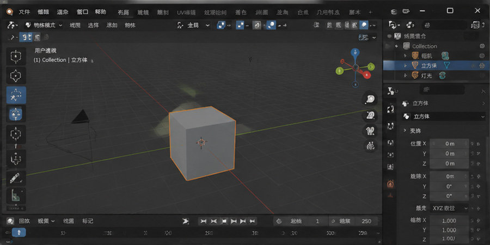The image size is (490, 245).
Task: Switch to material preview shading mode
Action: (354, 25)
